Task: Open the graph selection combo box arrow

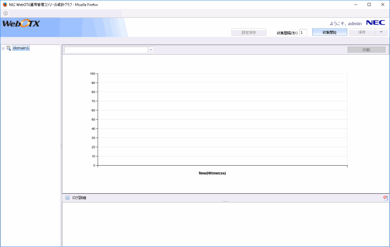Action: 150,50
